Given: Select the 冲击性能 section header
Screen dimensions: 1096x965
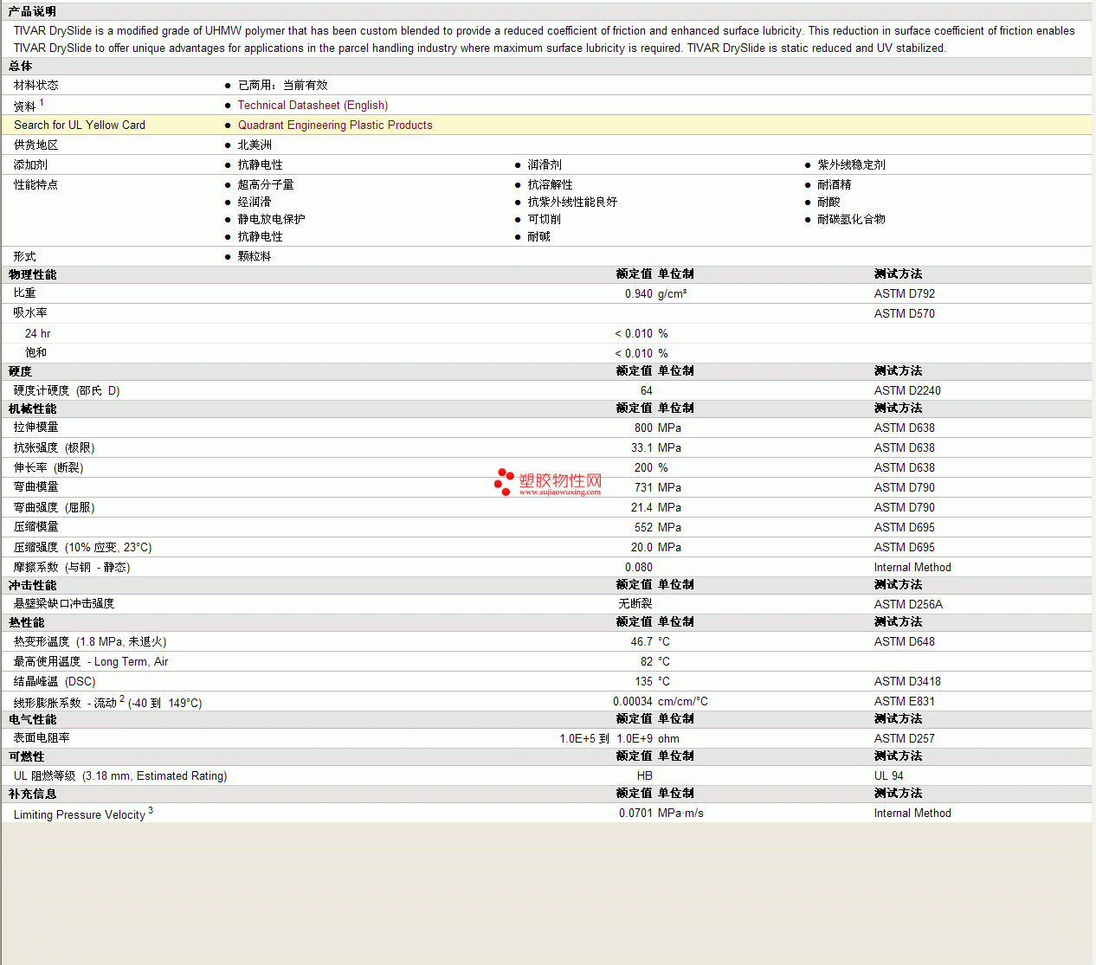Looking at the screenshot, I should pos(32,586).
